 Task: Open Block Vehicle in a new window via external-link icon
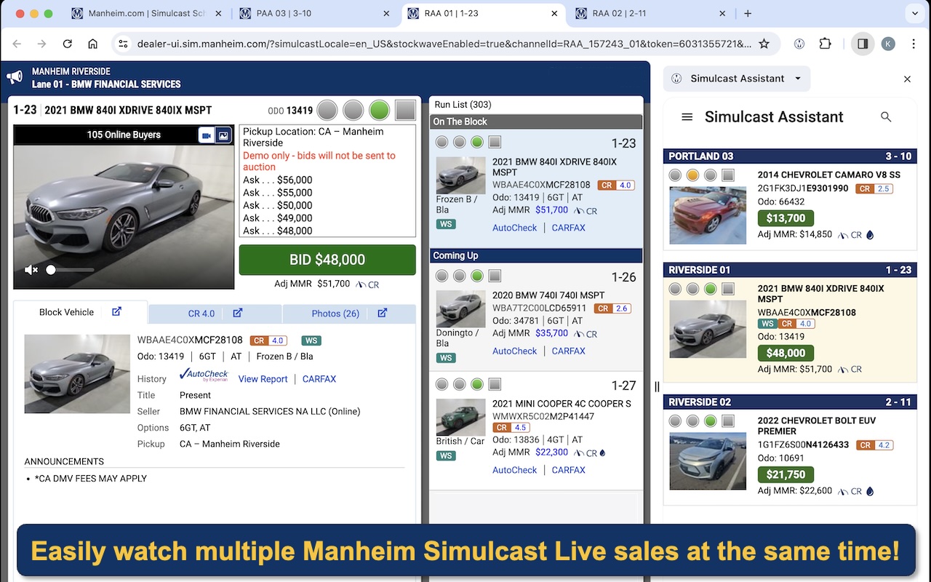tap(116, 311)
